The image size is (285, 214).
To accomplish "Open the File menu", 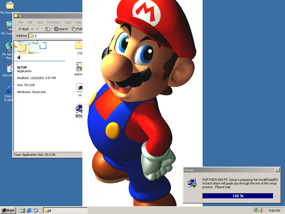I will (21, 22).
